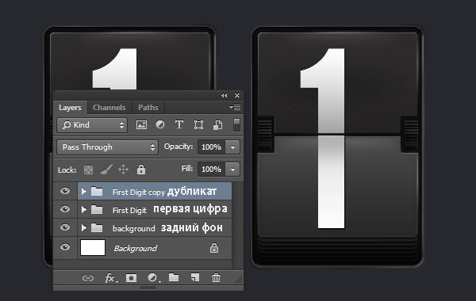Hide the First Digit copy group
This screenshot has width=476, height=301.
click(x=65, y=191)
